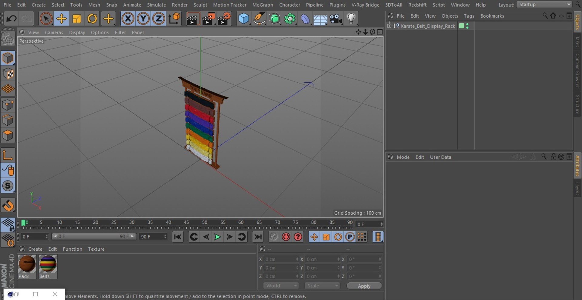Open the Simulate menu

pyautogui.click(x=156, y=5)
